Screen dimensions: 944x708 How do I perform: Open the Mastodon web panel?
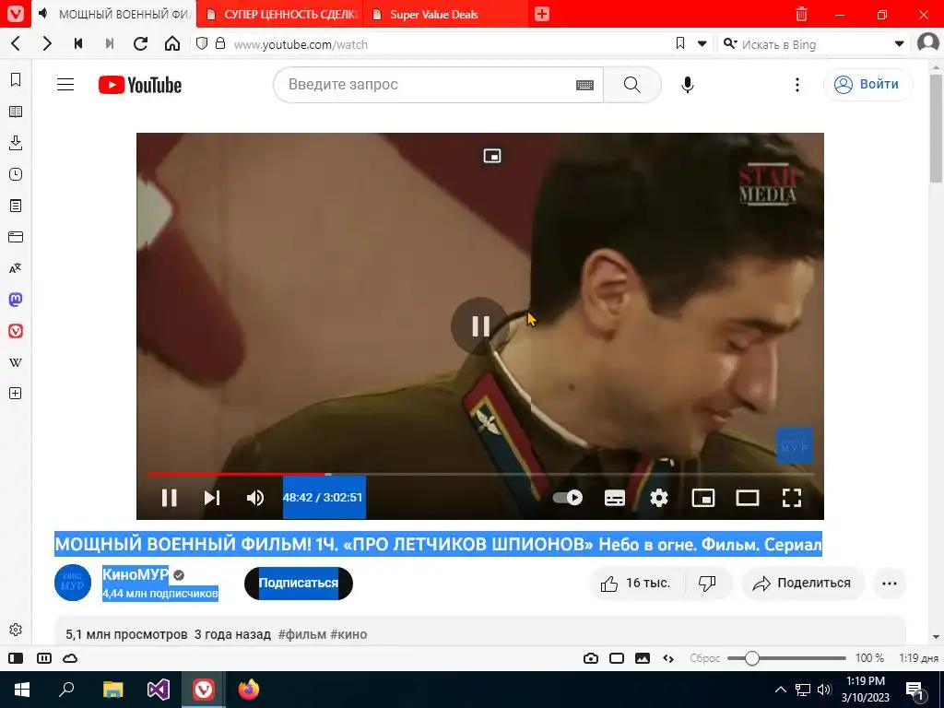[x=16, y=300]
